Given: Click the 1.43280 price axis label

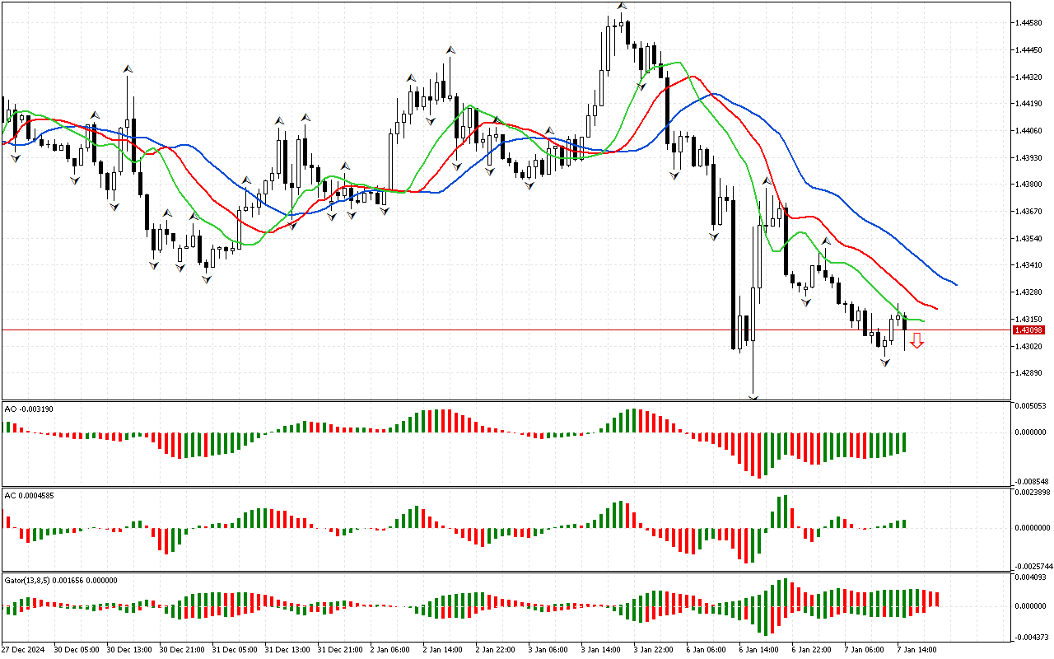Looking at the screenshot, I should click(1030, 292).
